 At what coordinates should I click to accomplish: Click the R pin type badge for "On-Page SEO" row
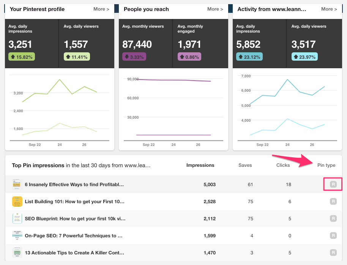click(333, 236)
